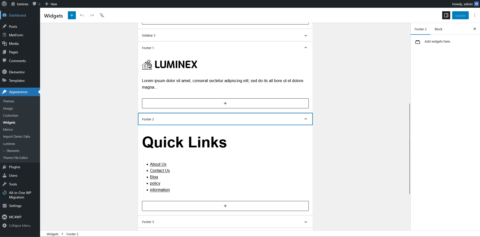The width and height of the screenshot is (480, 237).
Task: Expand the Footer 3 widget area
Action: [x=305, y=222]
